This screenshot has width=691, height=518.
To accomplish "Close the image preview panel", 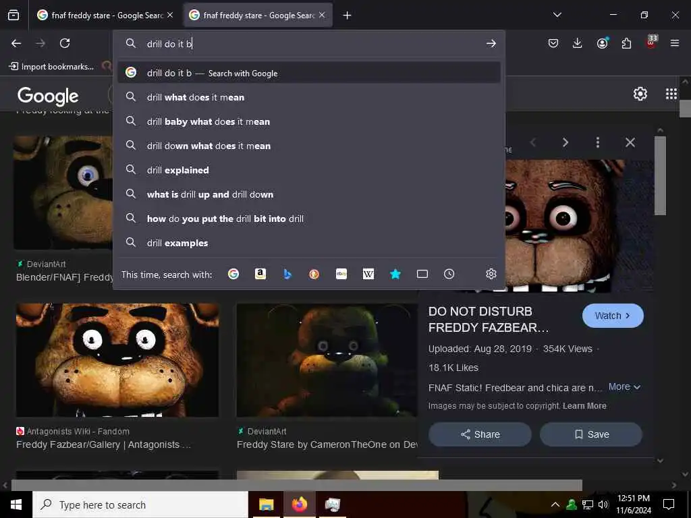I will [x=630, y=142].
